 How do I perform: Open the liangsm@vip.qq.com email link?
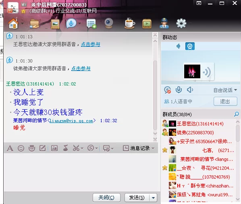click(71, 121)
